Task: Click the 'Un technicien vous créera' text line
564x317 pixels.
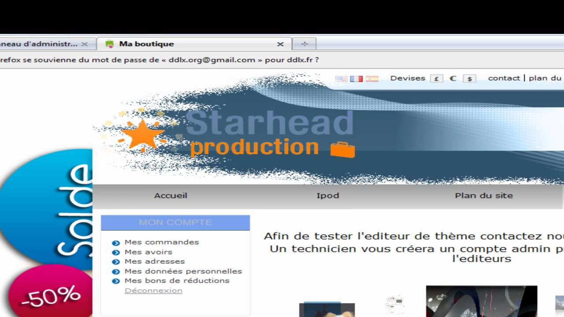Action: pyautogui.click(x=417, y=249)
